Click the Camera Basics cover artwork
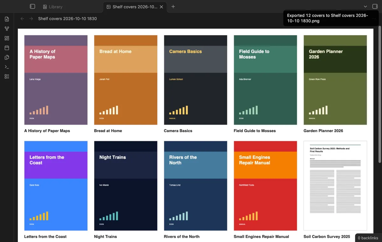This screenshot has width=382, height=242. click(195, 80)
